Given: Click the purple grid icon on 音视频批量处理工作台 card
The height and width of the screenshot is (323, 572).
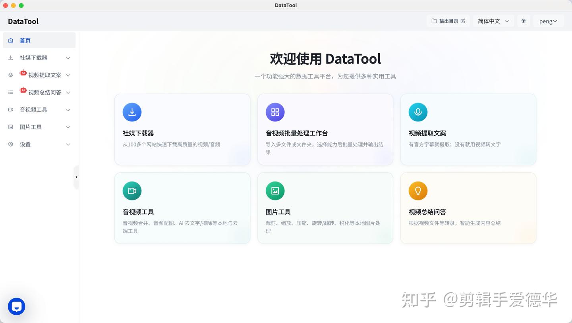Looking at the screenshot, I should (275, 112).
